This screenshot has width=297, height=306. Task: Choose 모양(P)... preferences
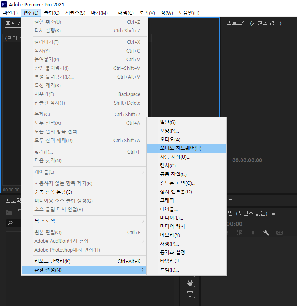(x=186, y=131)
